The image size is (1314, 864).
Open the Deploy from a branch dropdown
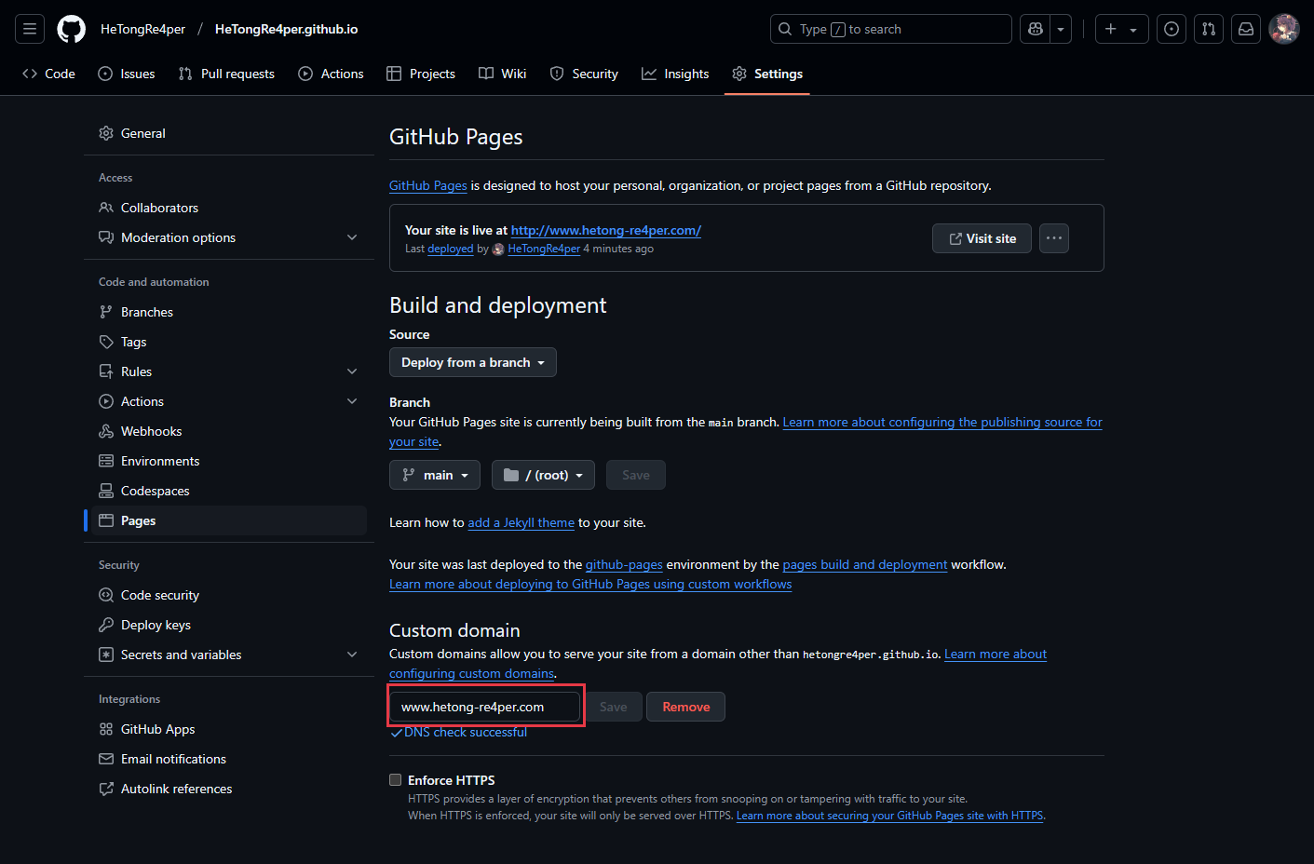click(x=472, y=362)
